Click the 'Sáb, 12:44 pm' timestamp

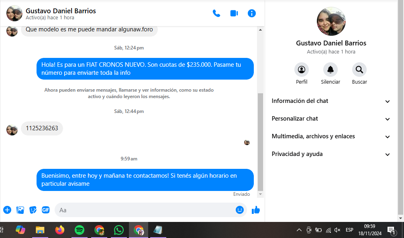[129, 111]
